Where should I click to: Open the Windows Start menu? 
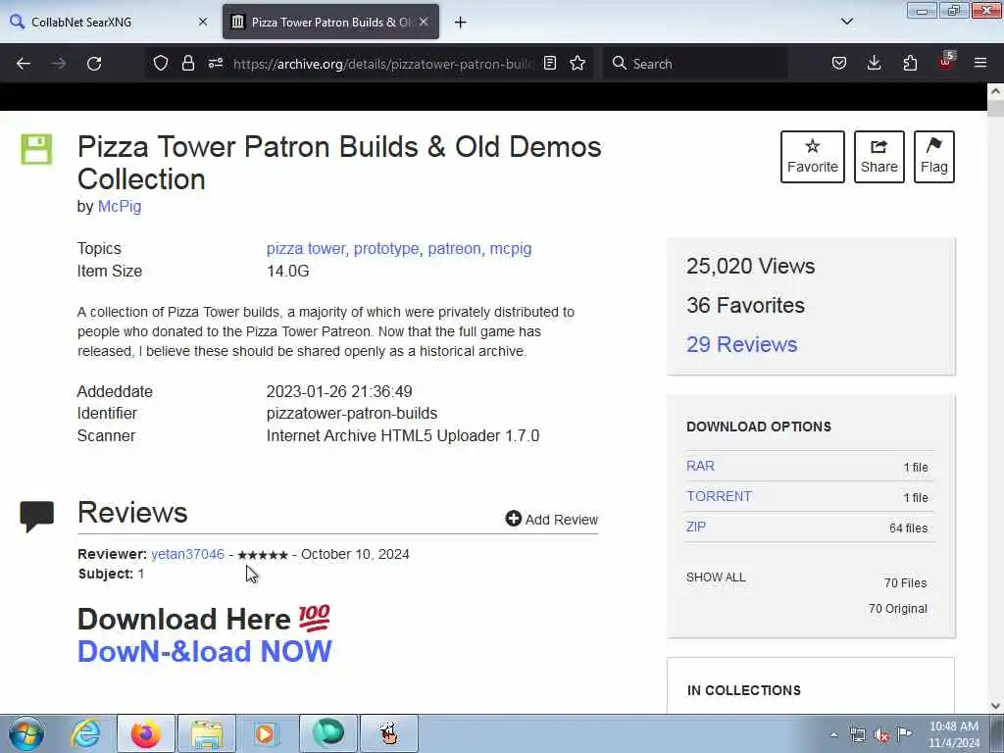coord(26,733)
